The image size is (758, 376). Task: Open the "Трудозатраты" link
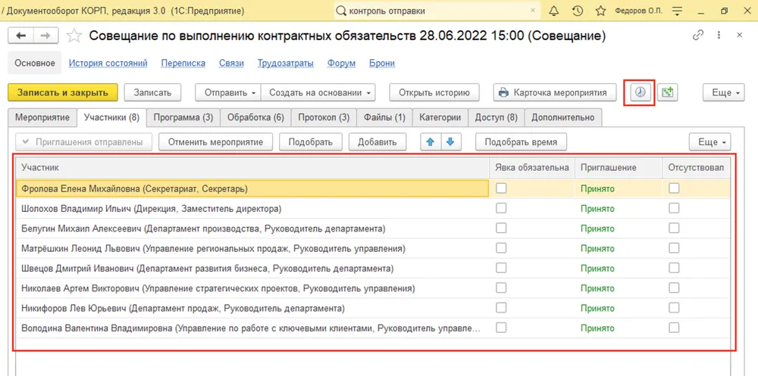point(286,64)
